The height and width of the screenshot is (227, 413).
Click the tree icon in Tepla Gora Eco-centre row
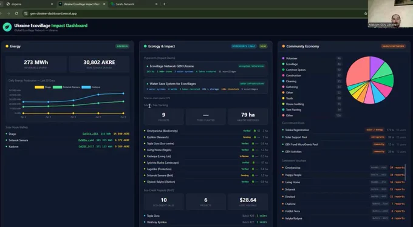click(x=253, y=143)
